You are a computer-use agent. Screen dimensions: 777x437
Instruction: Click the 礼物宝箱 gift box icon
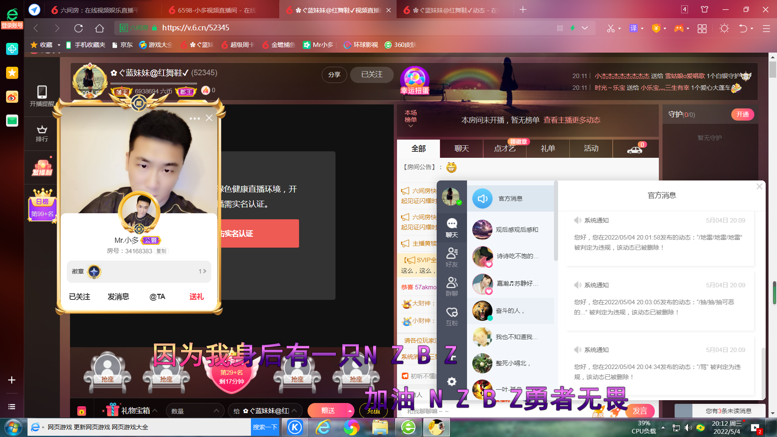112,410
